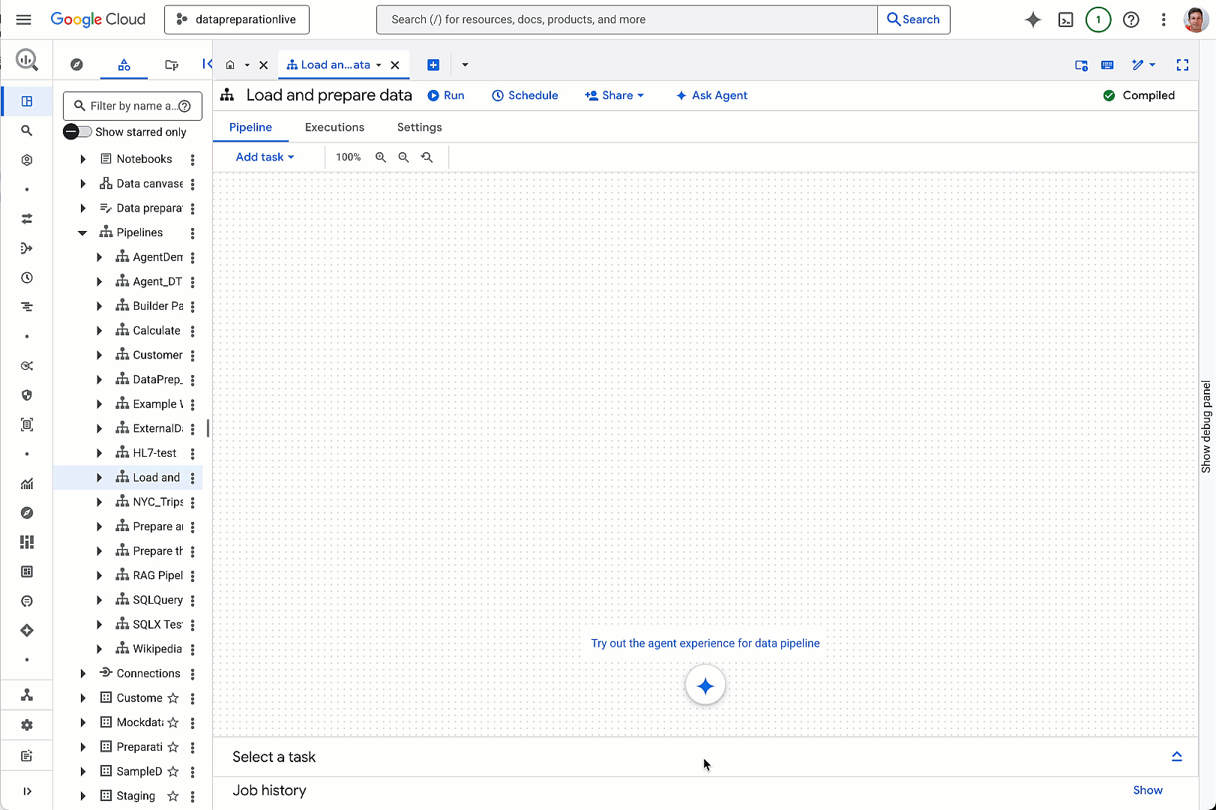The width and height of the screenshot is (1216, 810).
Task: Star the Mockdata table entry
Action: (173, 722)
